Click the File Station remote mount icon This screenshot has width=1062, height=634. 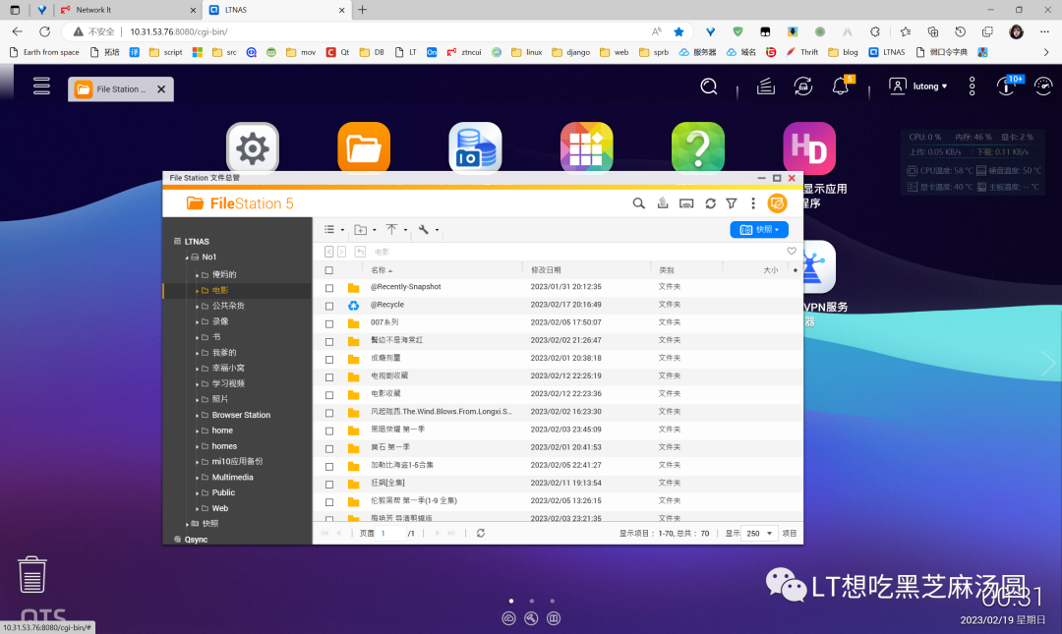[x=686, y=203]
